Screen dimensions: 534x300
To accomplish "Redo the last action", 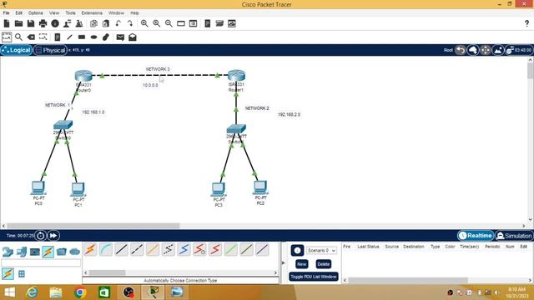I will [130, 23].
